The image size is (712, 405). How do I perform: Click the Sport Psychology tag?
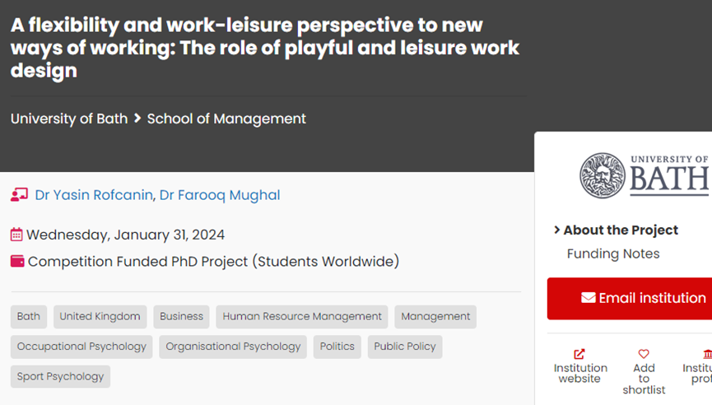pos(60,376)
